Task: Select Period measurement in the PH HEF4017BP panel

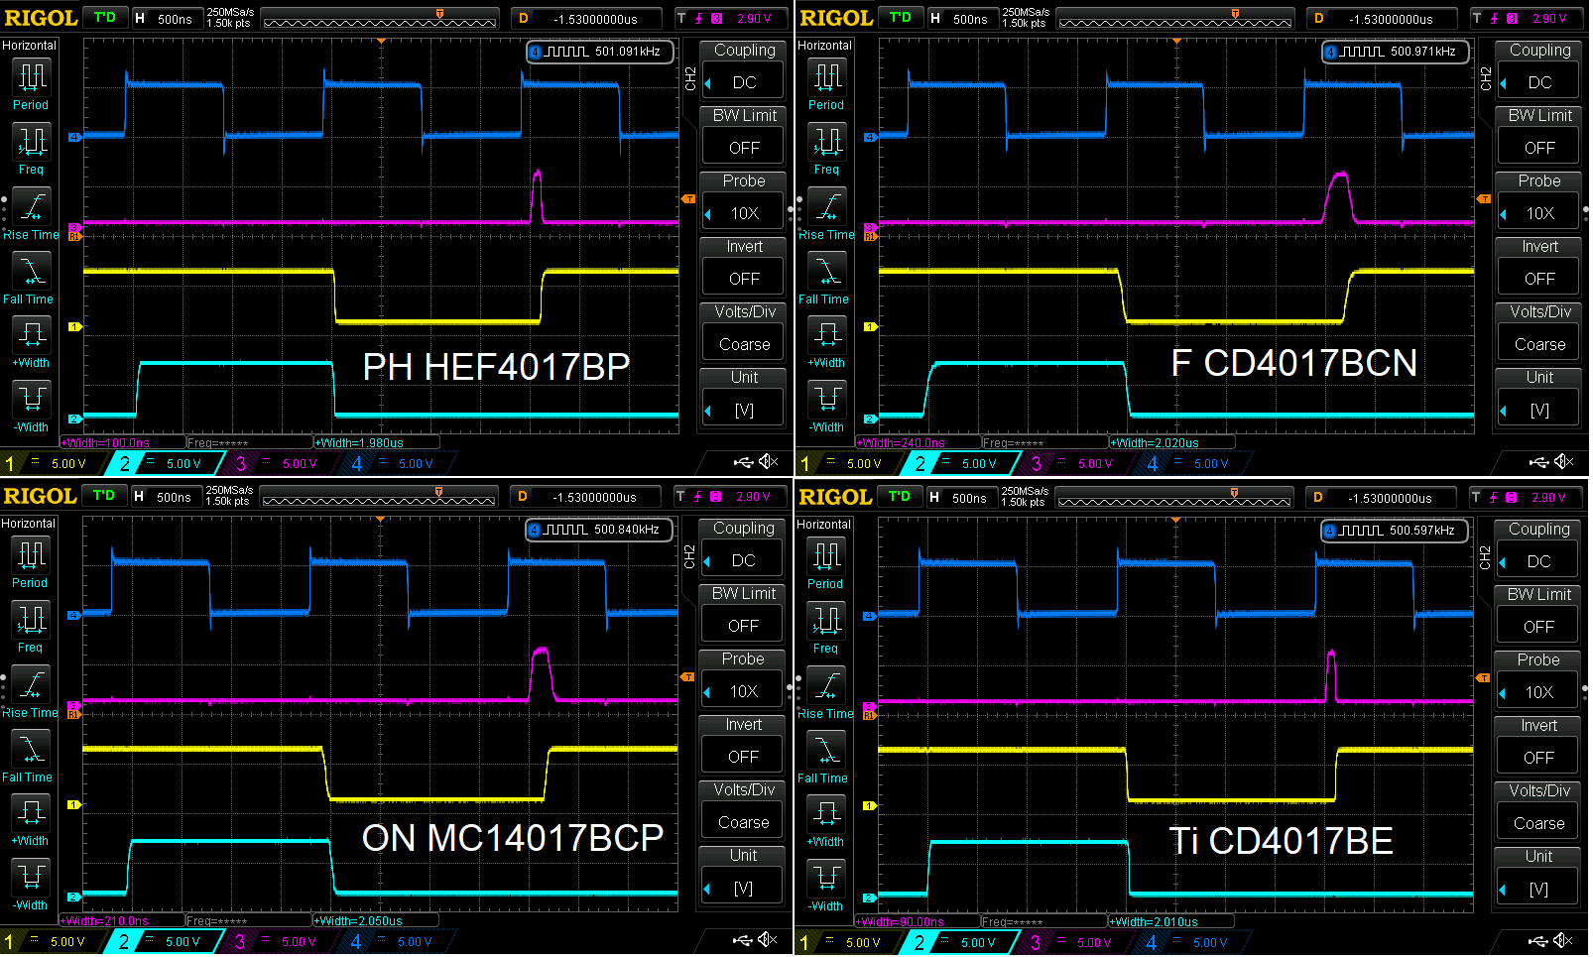Action: 32,83
